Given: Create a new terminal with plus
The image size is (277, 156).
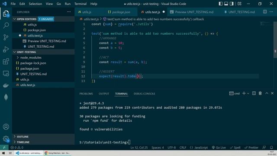Looking at the screenshot, I should [x=244, y=93].
